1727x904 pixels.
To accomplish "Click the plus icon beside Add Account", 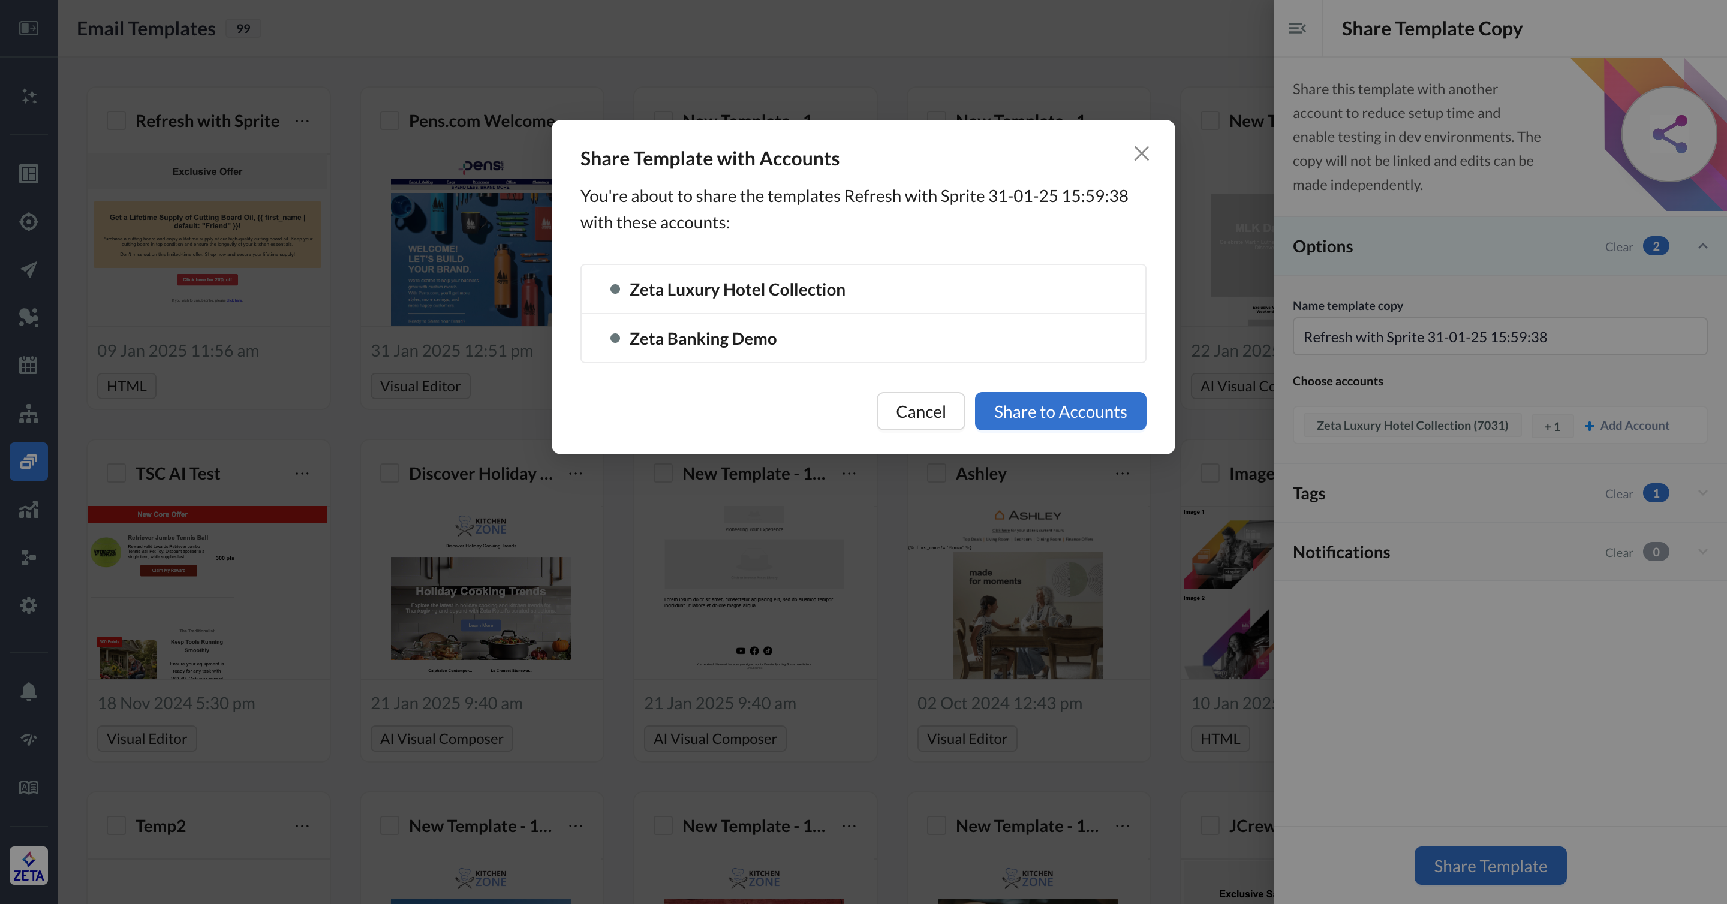I will [x=1589, y=426].
